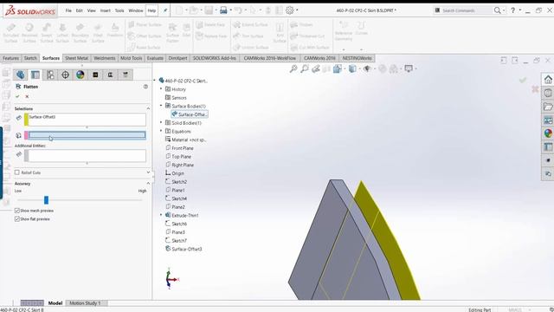Open Display Style cube icon
Screen dimensions: 554x312
click(x=352, y=69)
